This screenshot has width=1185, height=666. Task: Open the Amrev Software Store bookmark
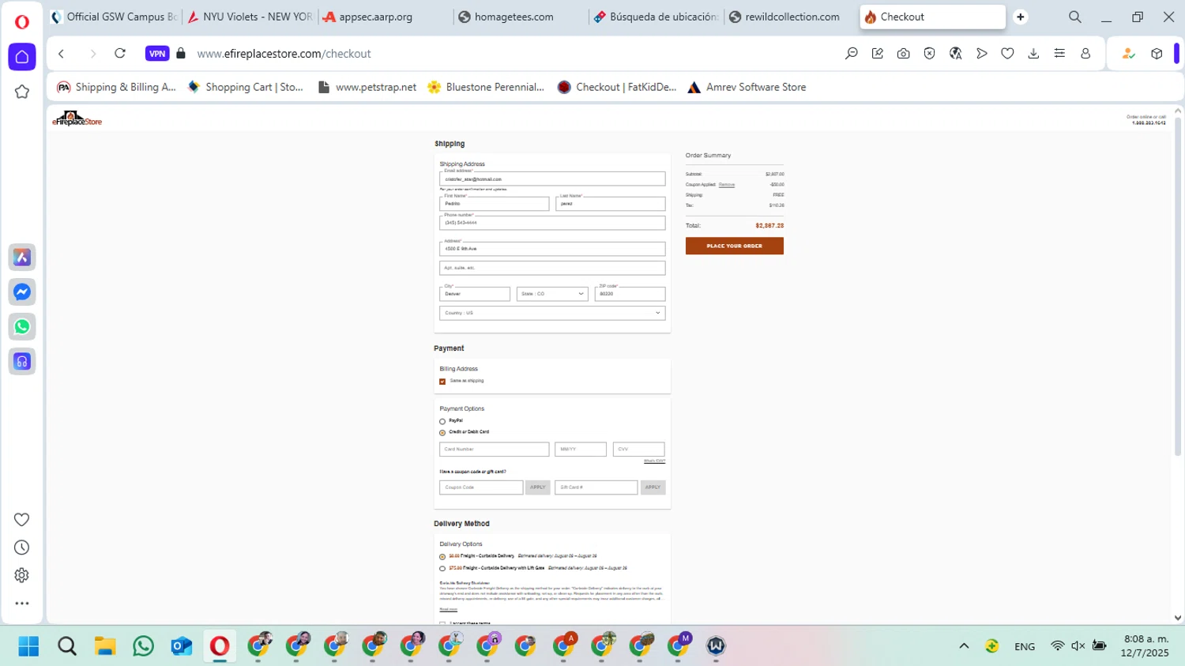click(747, 87)
